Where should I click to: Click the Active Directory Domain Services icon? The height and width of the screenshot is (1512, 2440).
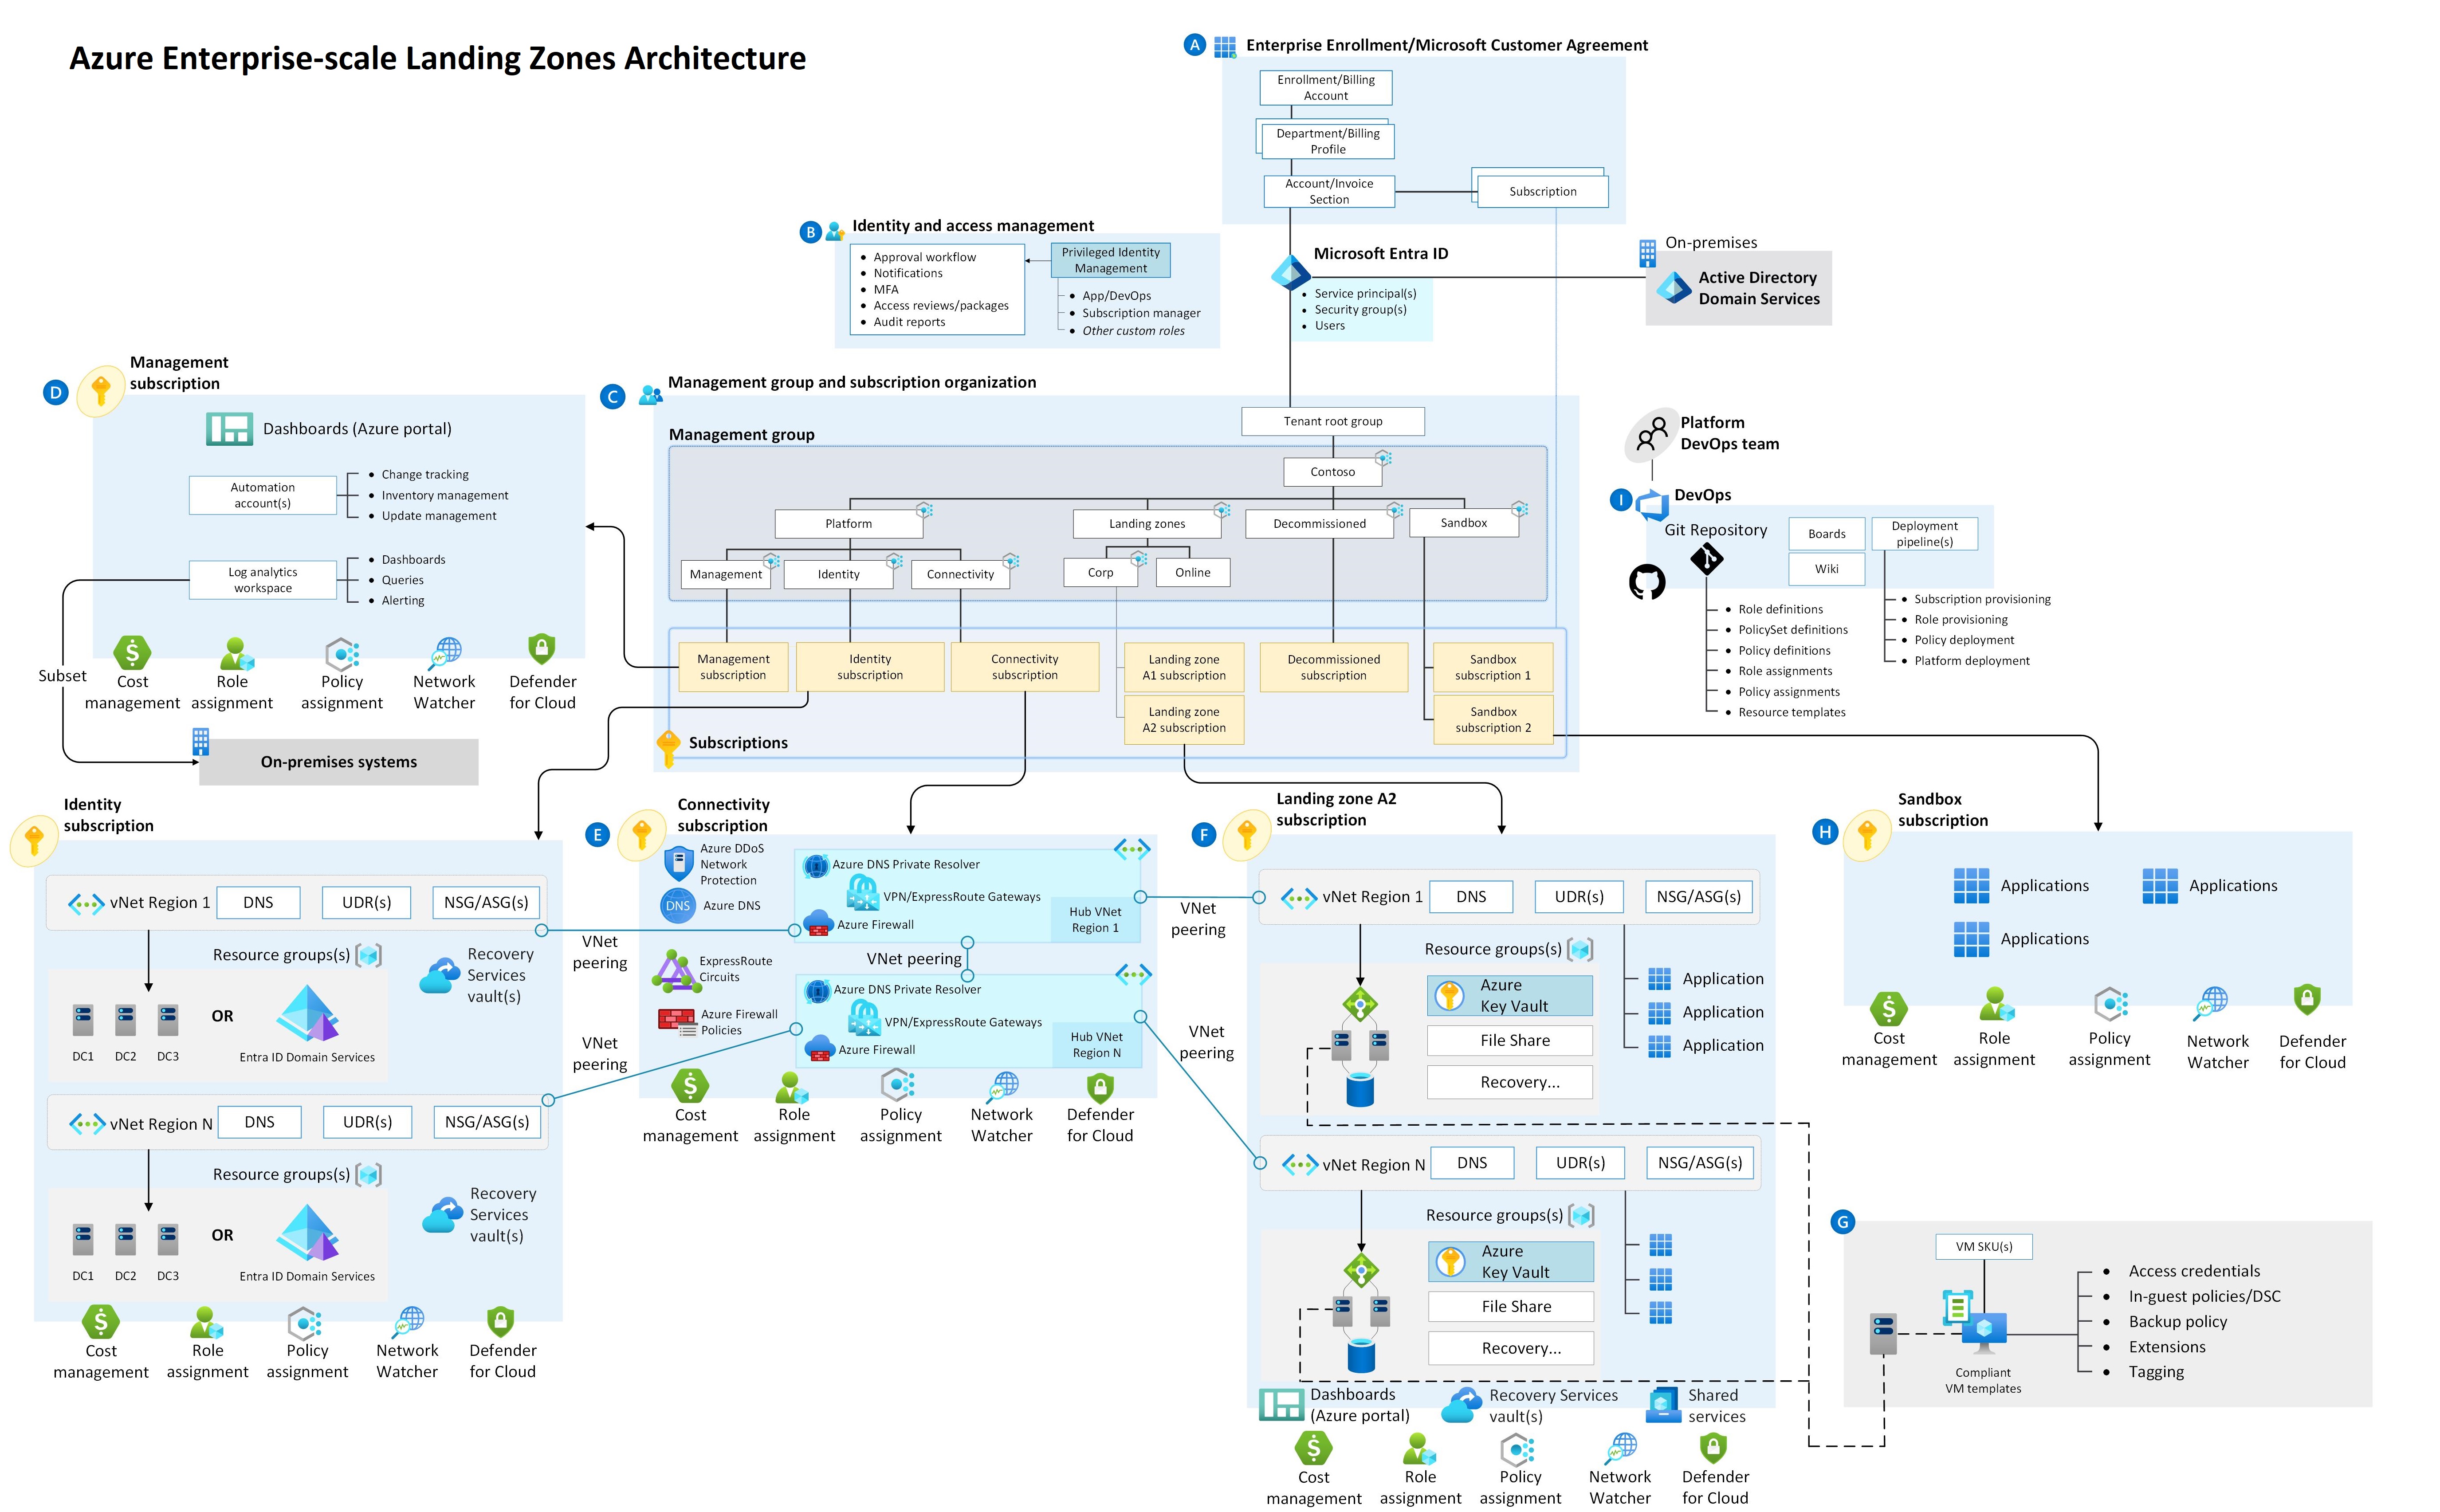(1674, 288)
